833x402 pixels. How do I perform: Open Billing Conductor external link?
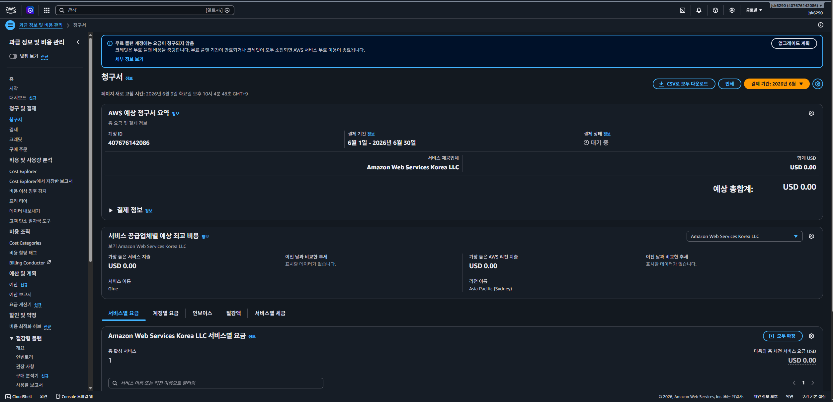[x=30, y=263]
